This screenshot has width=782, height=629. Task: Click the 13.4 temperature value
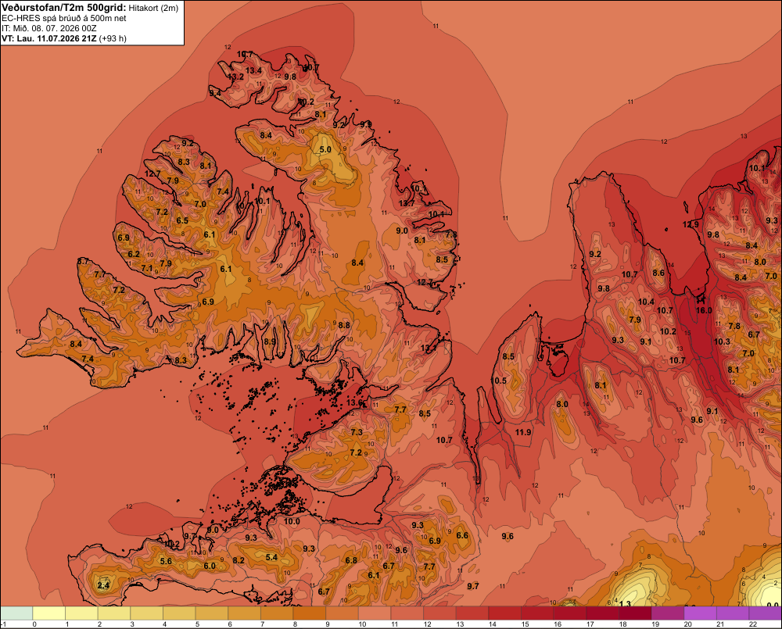253,70
